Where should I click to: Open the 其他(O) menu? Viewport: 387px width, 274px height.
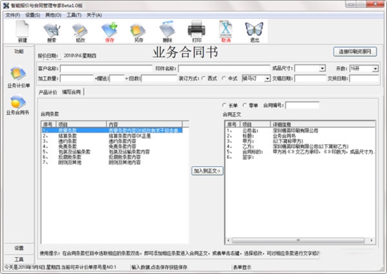point(54,15)
